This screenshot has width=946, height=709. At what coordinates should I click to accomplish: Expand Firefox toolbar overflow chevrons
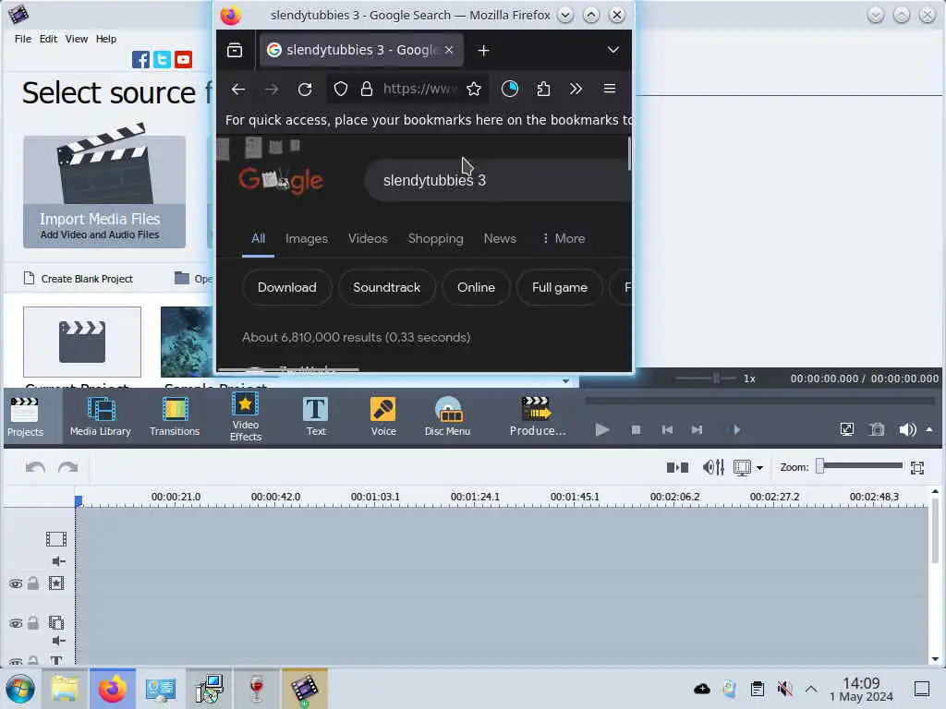coord(576,90)
